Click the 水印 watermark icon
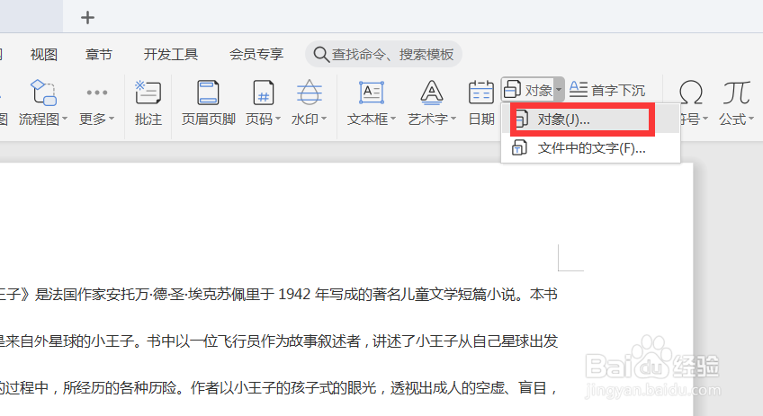 pos(310,93)
